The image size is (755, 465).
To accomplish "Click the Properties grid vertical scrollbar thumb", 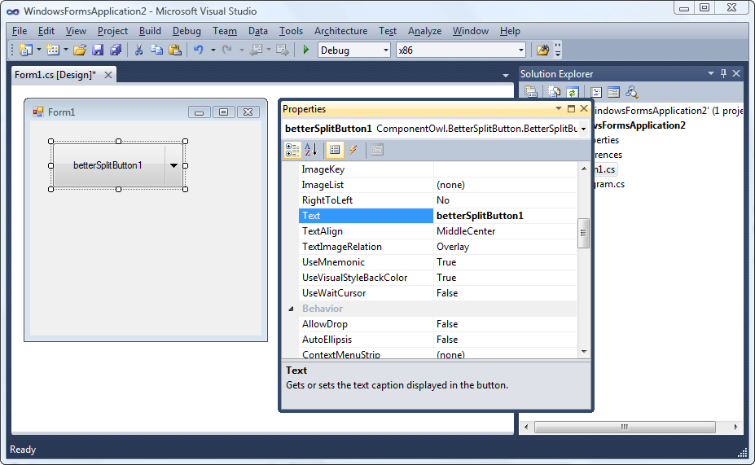I will 583,232.
